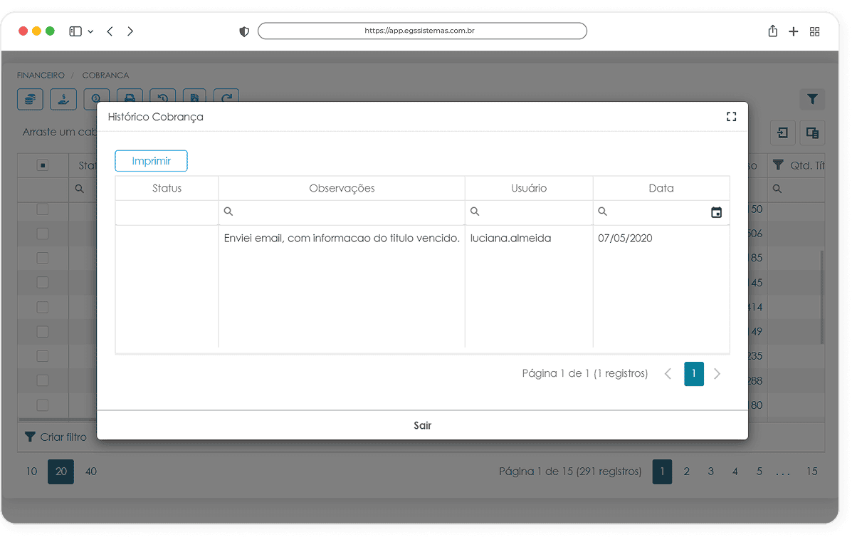Image resolution: width=857 pixels, height=542 pixels.
Task: Click the browser address bar URL
Action: pyautogui.click(x=422, y=31)
